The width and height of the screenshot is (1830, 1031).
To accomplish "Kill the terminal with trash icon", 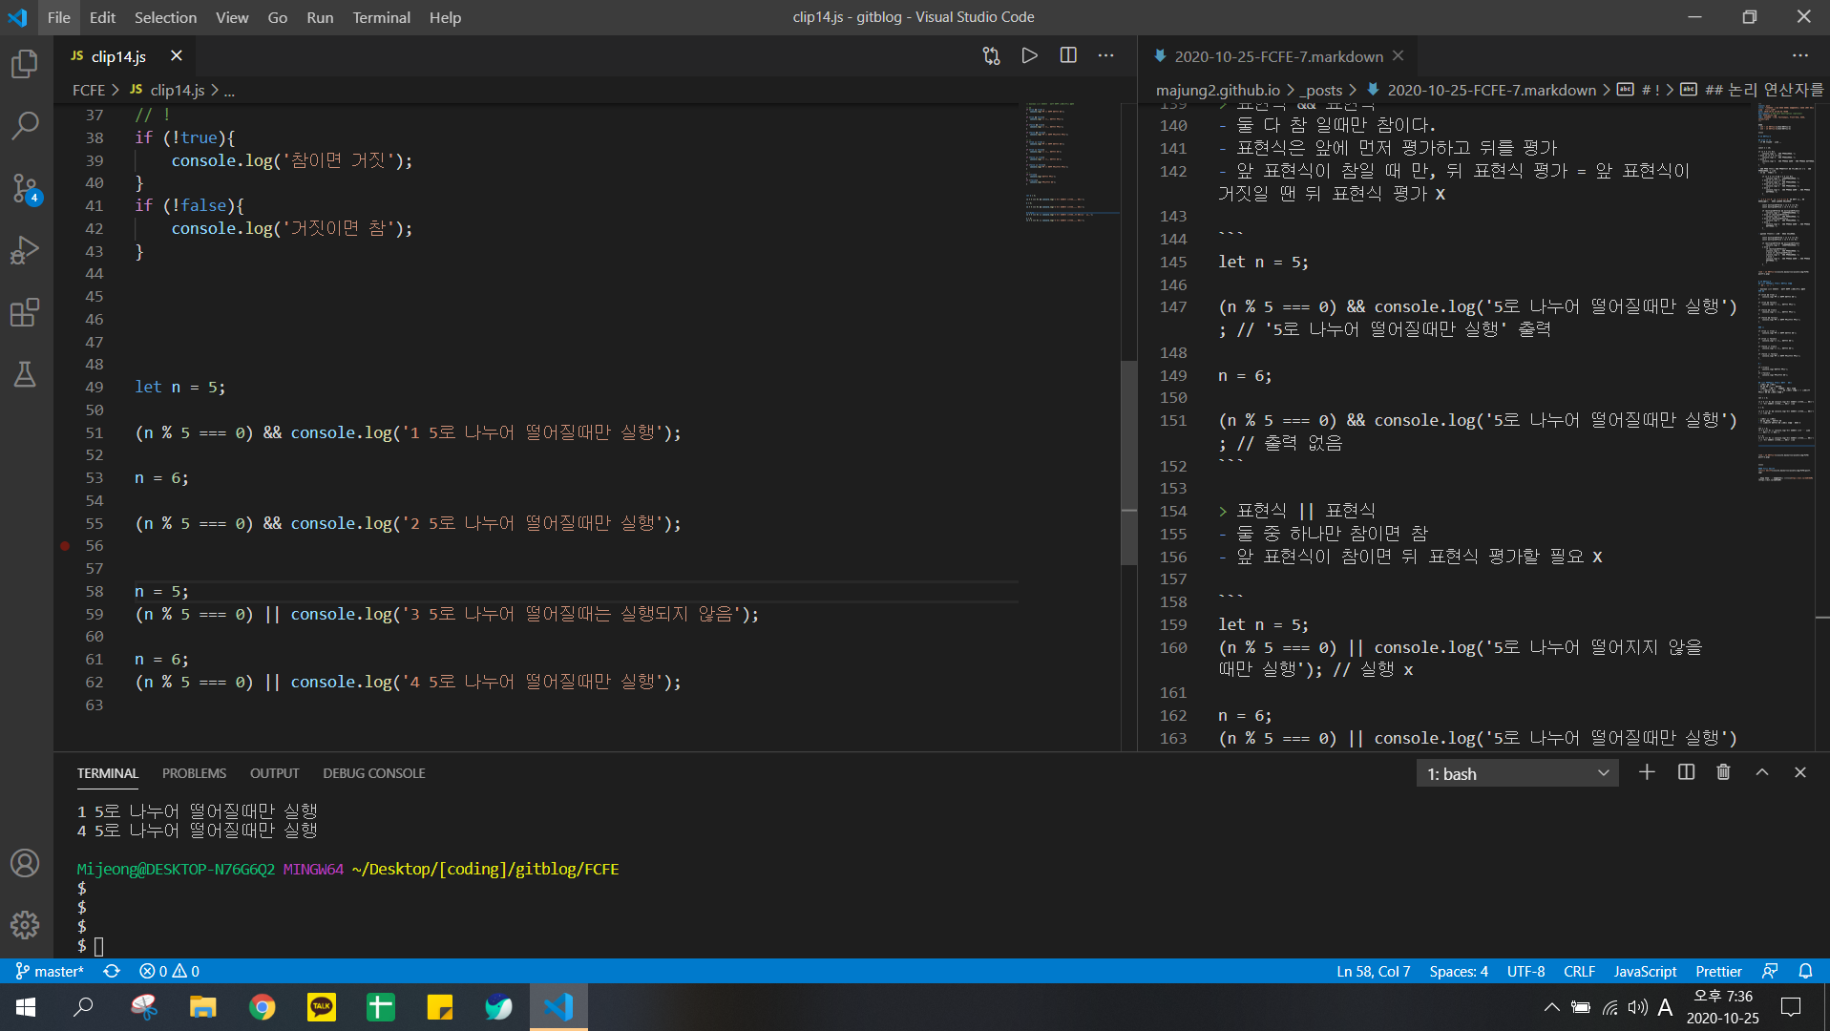I will pyautogui.click(x=1723, y=773).
